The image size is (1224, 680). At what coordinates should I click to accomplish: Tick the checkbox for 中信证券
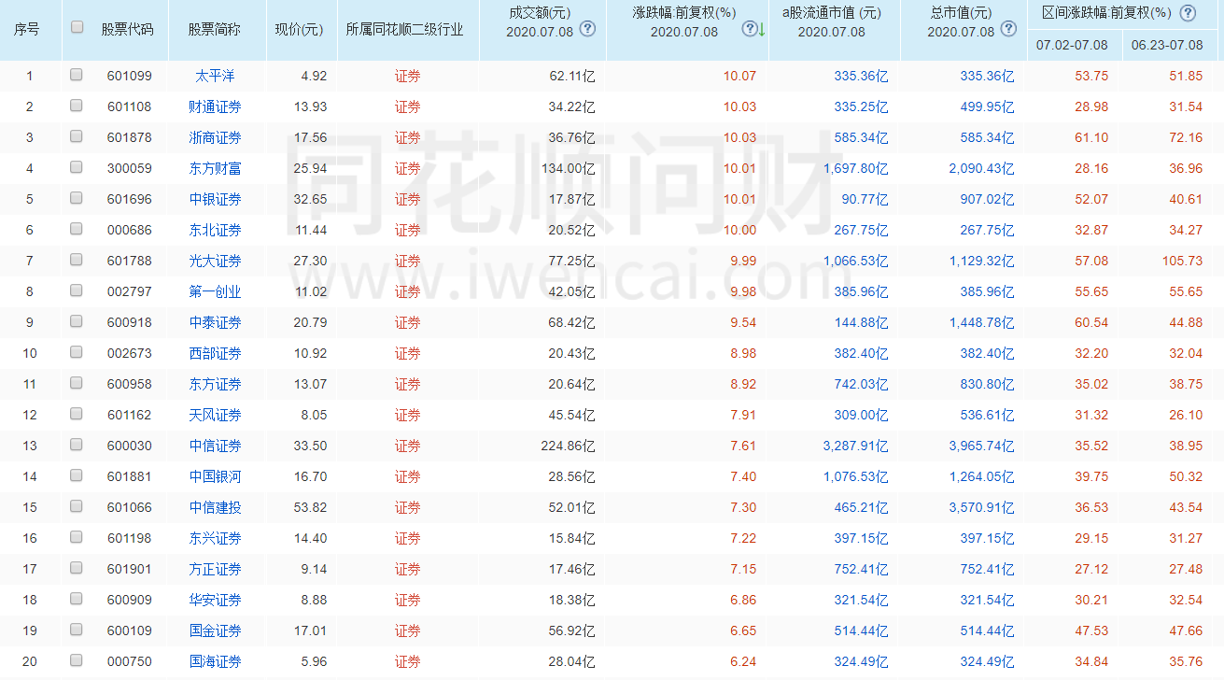[x=76, y=445]
